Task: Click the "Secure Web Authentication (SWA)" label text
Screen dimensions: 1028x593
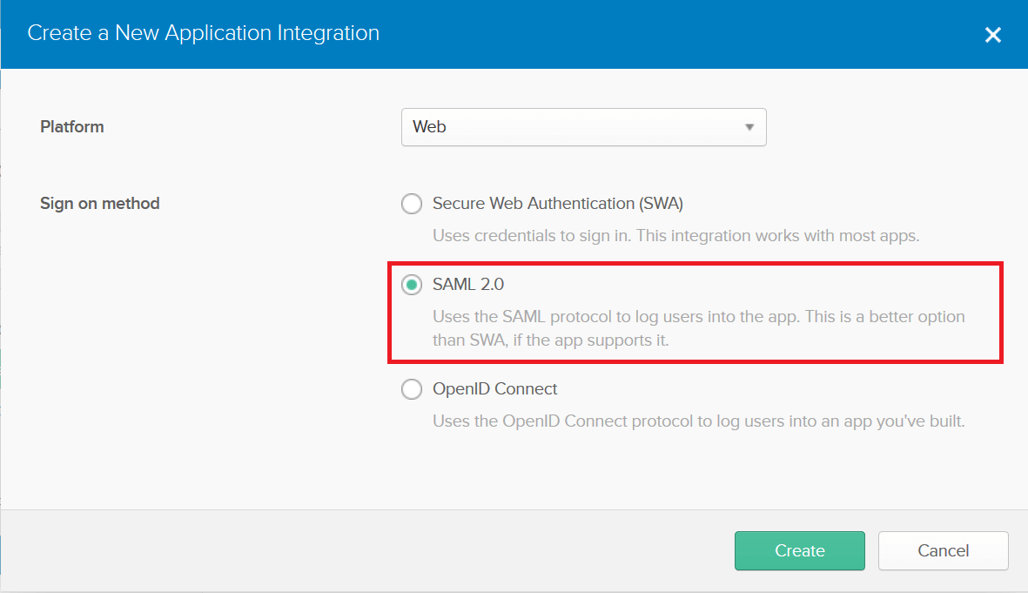Action: pos(557,204)
